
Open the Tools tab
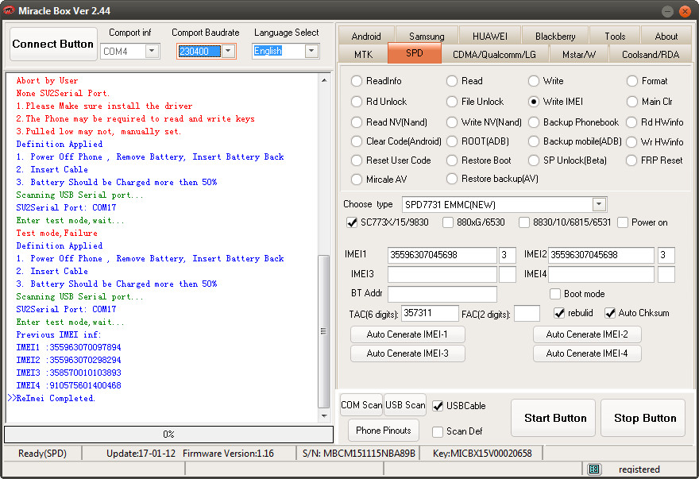pos(615,36)
